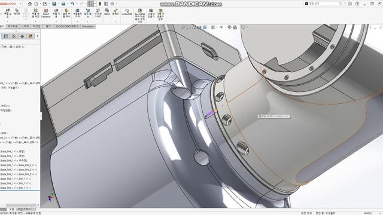383x215 pixels.
Task: Open the DimXpertManager crosshair tab icon
Action: pyautogui.click(x=22, y=36)
